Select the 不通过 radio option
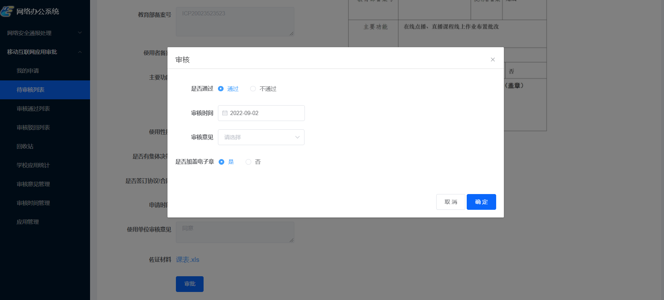664x300 pixels. coord(253,89)
